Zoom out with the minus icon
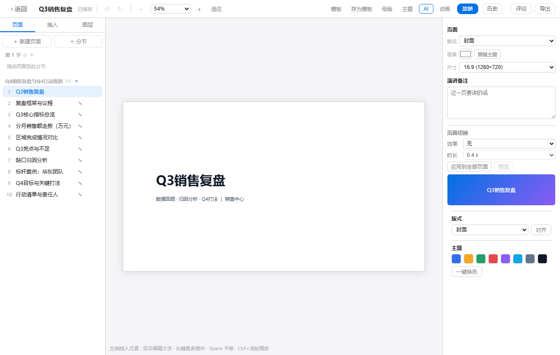The image size is (560, 355). (141, 9)
